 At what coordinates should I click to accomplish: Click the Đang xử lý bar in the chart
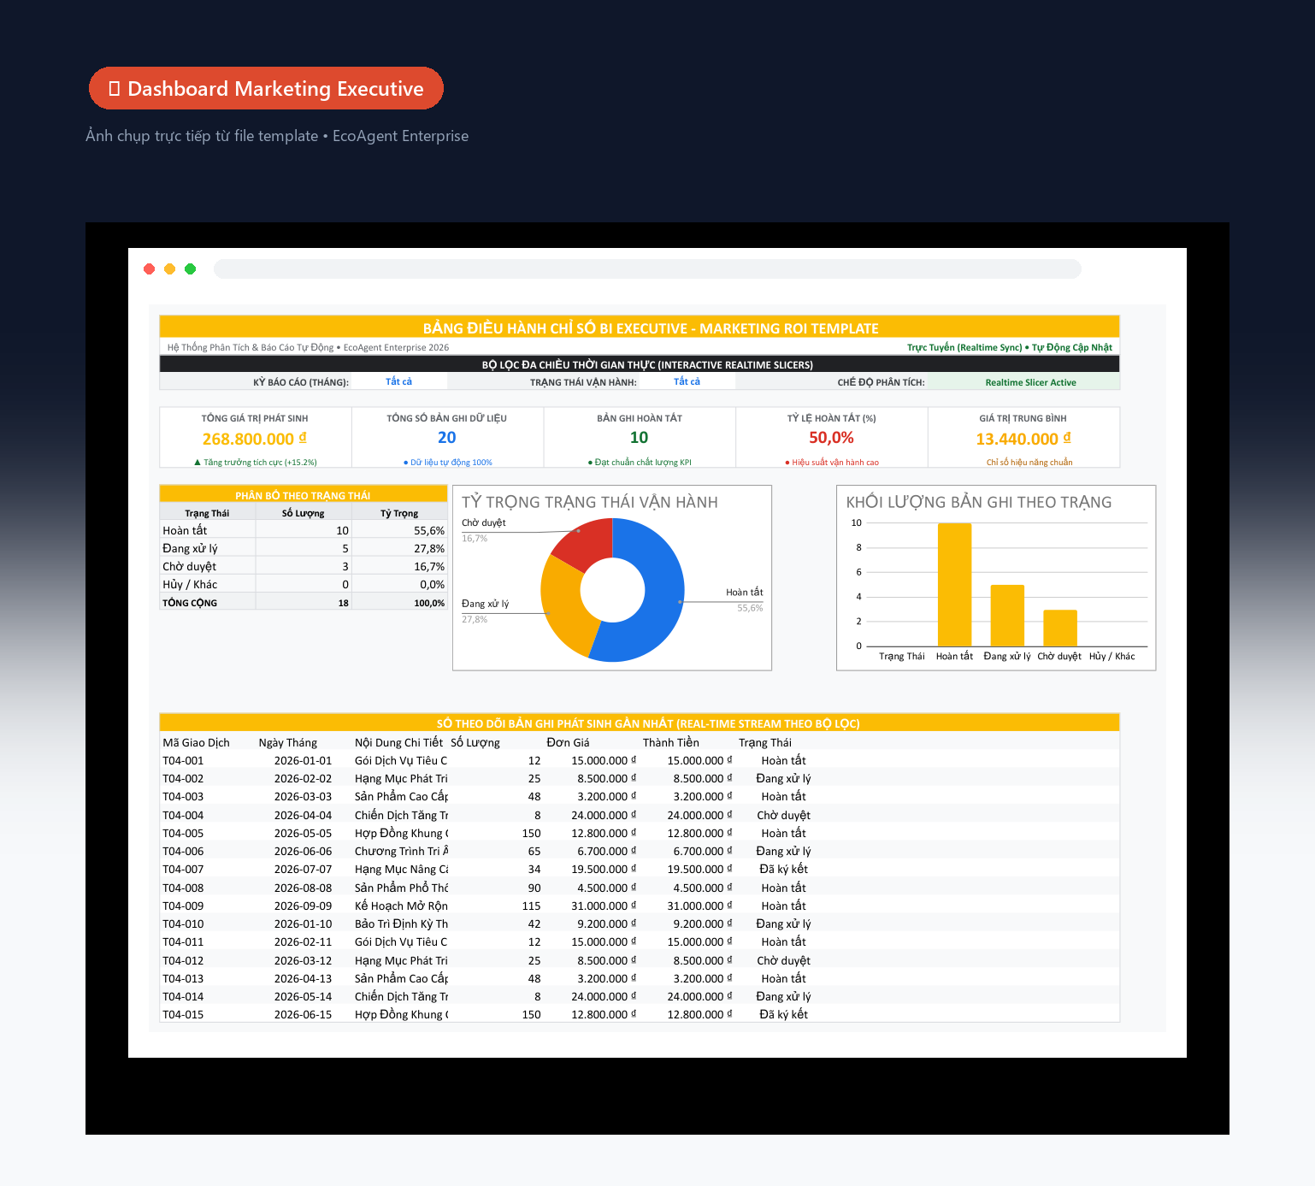(x=1007, y=615)
